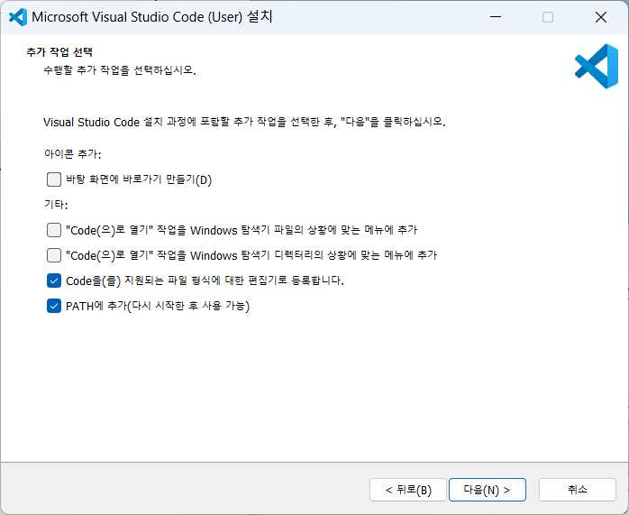The image size is (629, 515).
Task: Continue with the 다음(N) button
Action: [x=487, y=490]
